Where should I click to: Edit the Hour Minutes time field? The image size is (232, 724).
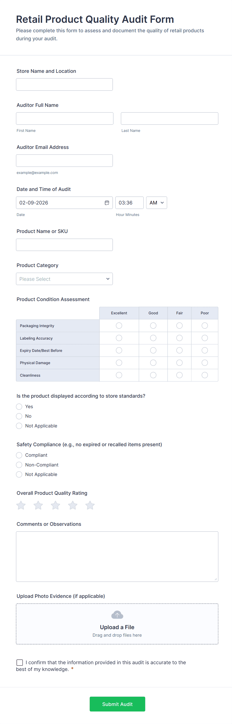tap(129, 203)
